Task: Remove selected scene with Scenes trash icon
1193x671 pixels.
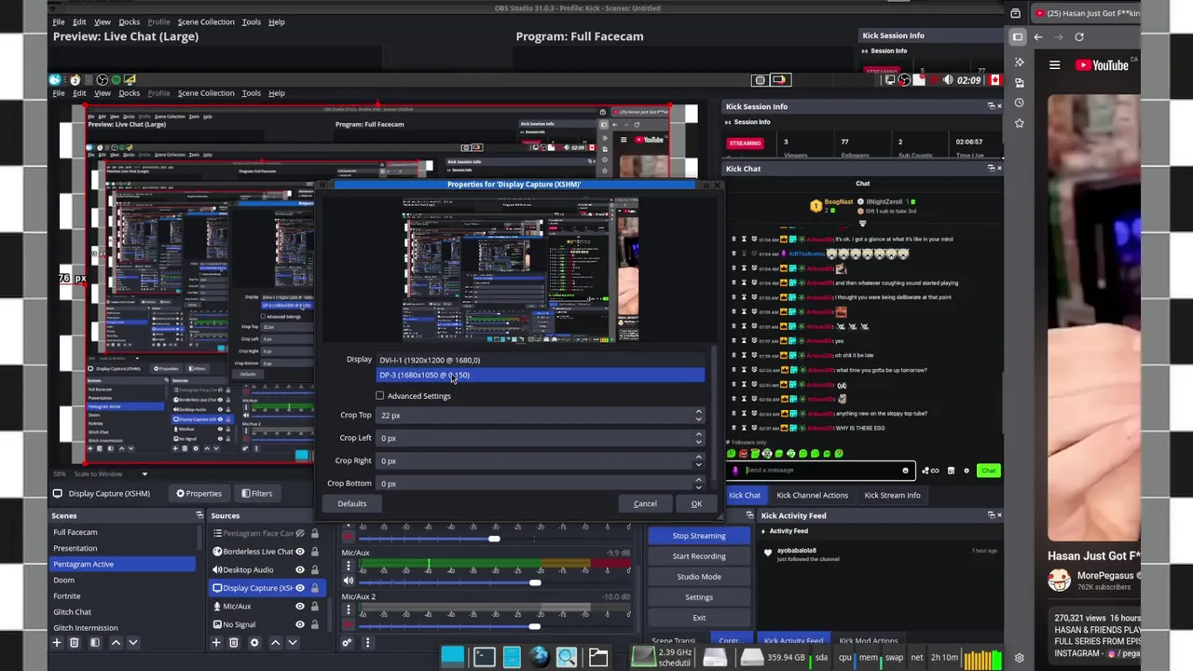Action: pyautogui.click(x=75, y=642)
